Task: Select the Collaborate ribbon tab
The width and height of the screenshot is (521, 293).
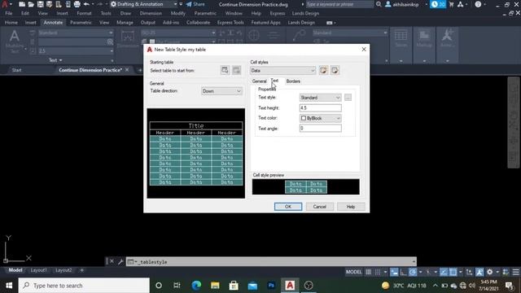Action: tap(198, 23)
